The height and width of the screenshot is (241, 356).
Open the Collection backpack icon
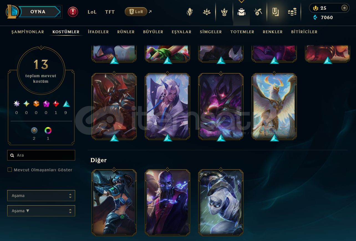coord(241,12)
